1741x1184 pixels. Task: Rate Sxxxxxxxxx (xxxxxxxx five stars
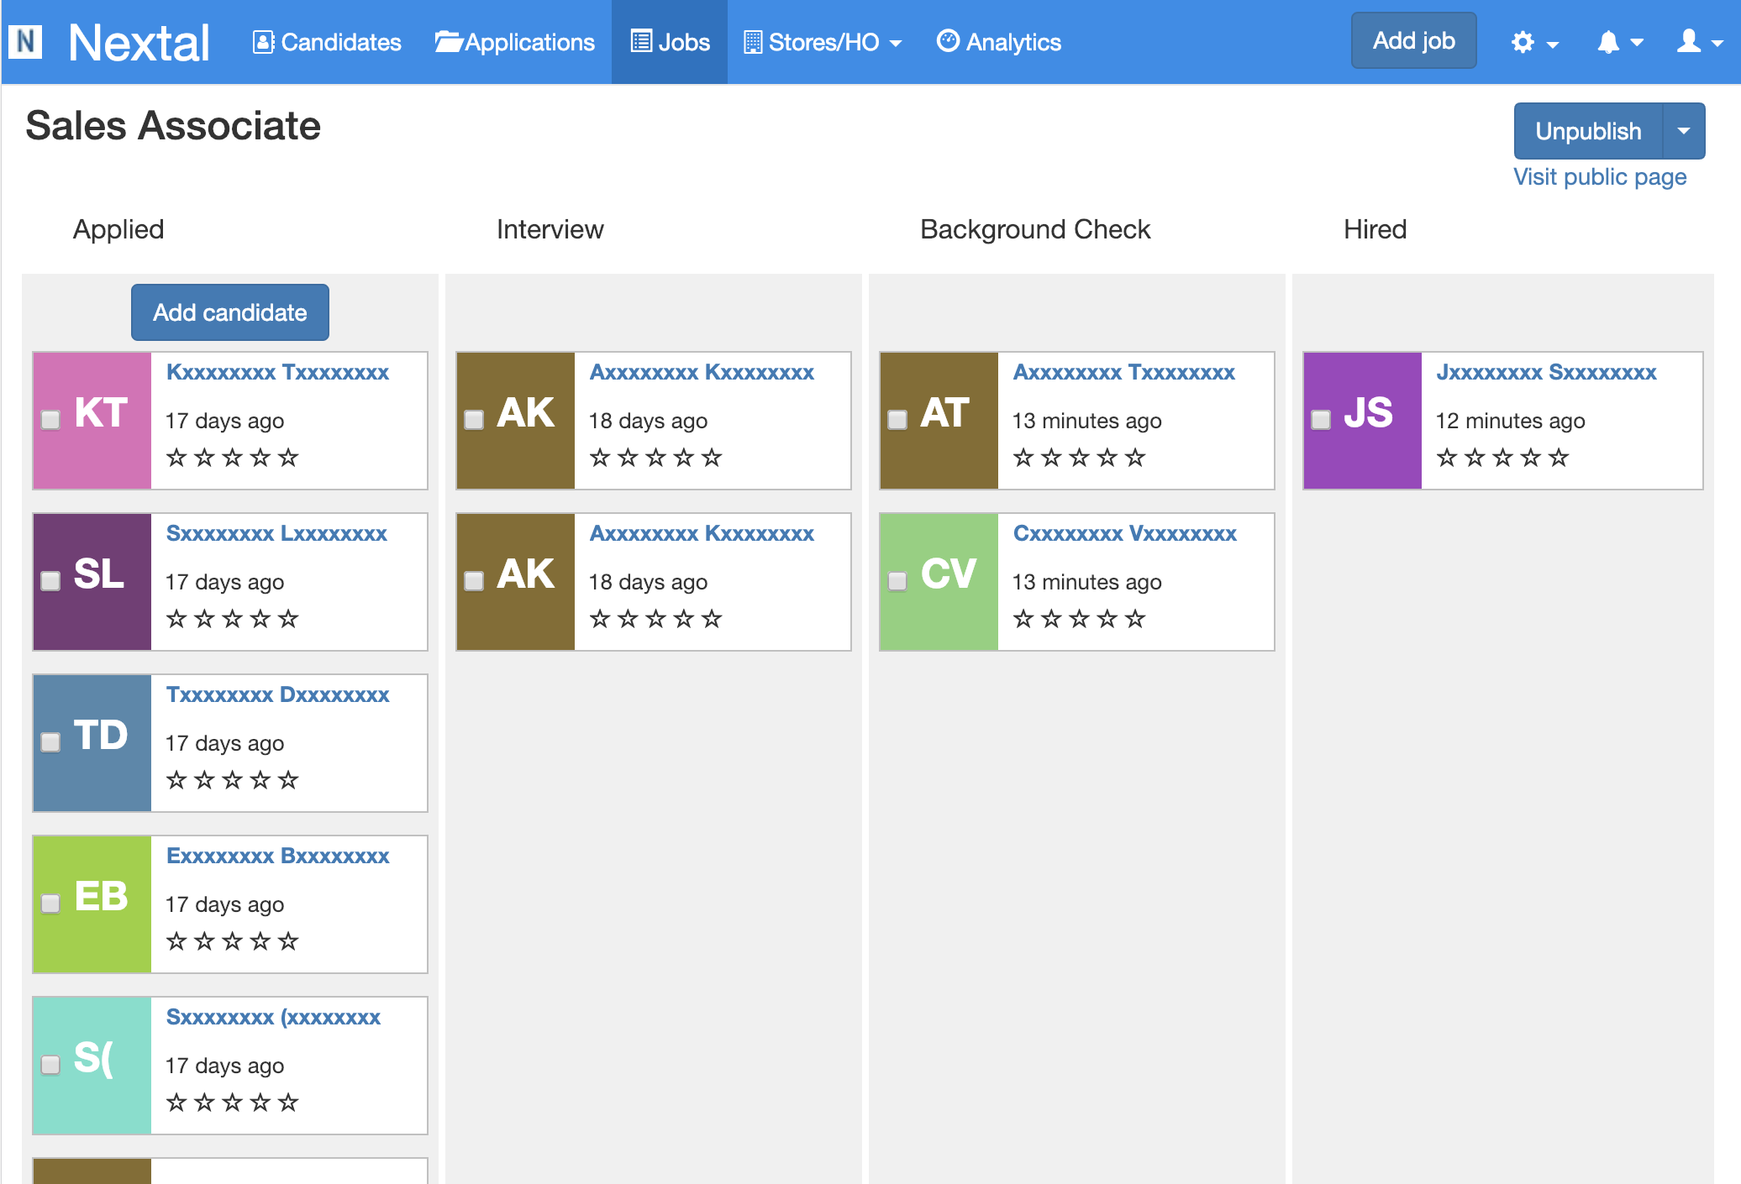pos(288,1103)
